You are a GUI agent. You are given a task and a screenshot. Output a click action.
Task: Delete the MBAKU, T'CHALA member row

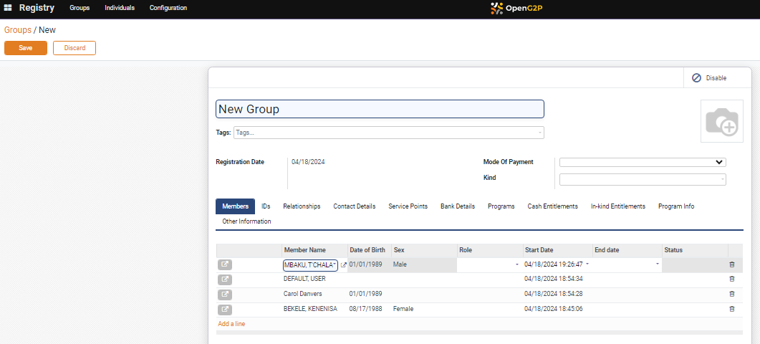click(731, 264)
